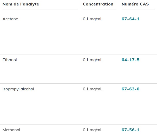Click the underline beneath the 'Nom de l'analyte' header
This screenshot has width=157, height=137.
pyautogui.click(x=40, y=9)
